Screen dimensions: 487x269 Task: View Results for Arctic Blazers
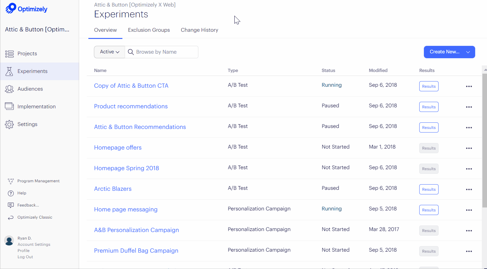point(429,189)
